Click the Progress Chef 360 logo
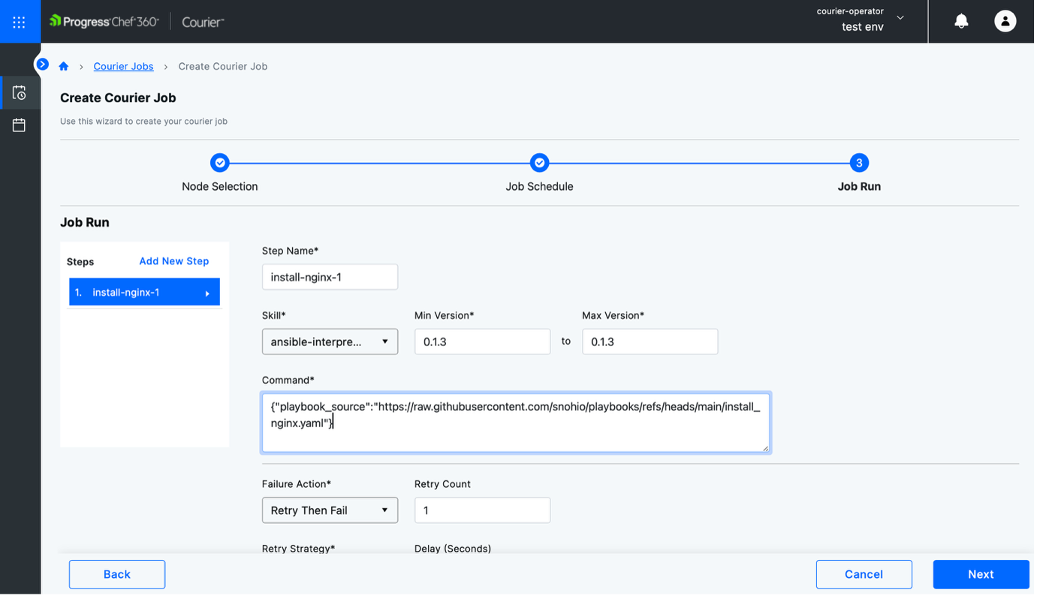Screen dimensions: 1037x596 104,22
